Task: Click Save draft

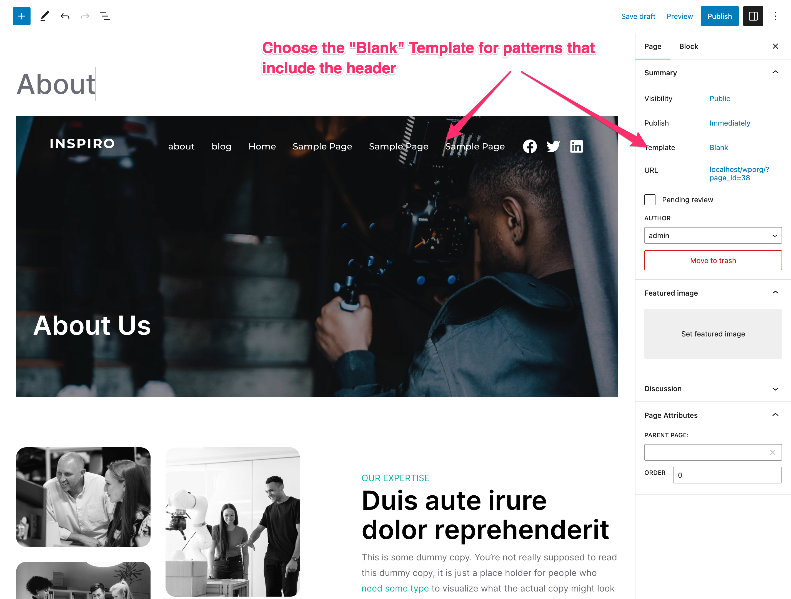Action: click(638, 16)
